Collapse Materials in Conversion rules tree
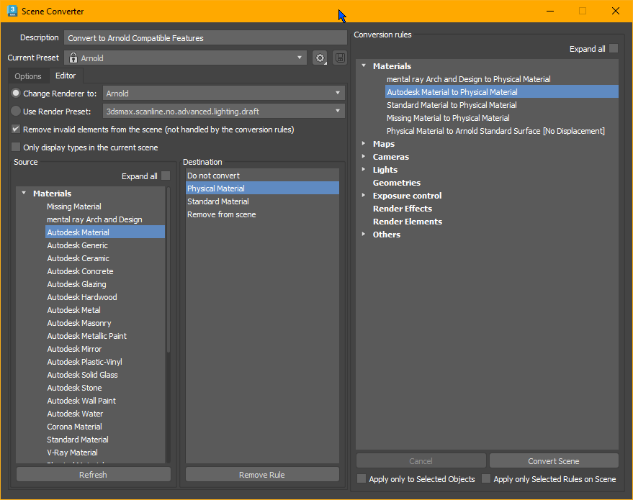The height and width of the screenshot is (500, 633). point(364,65)
